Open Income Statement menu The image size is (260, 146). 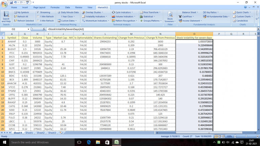[190, 21]
